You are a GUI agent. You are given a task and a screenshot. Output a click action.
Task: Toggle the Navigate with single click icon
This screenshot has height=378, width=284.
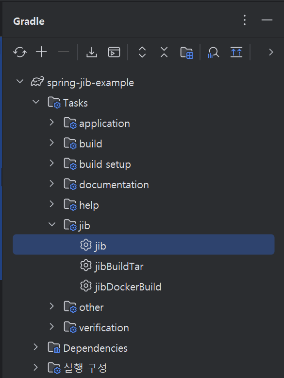tap(236, 52)
